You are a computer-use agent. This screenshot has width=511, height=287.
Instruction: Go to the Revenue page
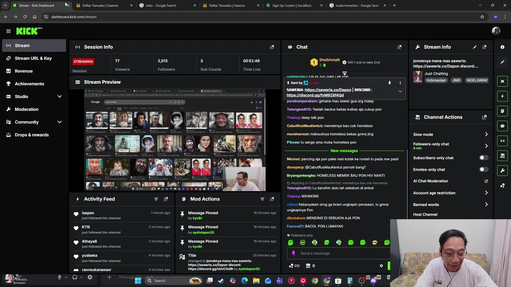[x=34, y=71]
